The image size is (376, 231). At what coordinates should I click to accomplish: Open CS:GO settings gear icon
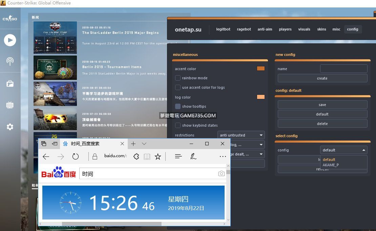10,127
